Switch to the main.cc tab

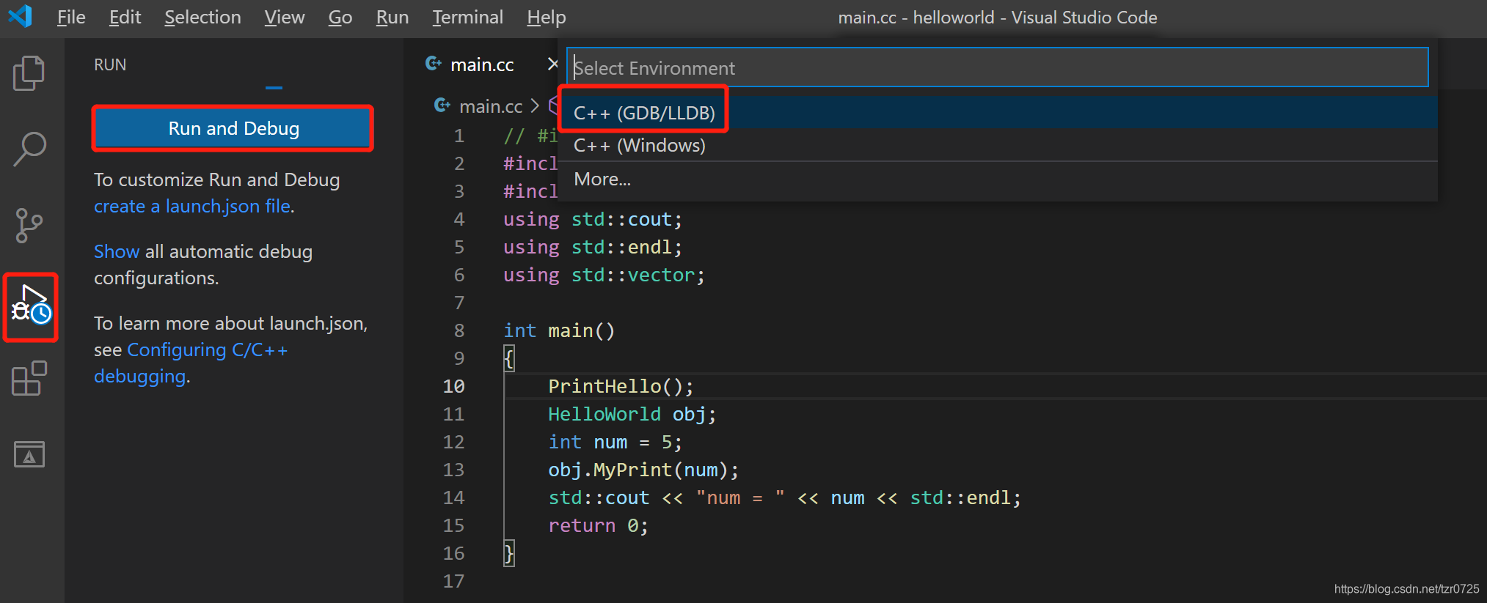coord(482,64)
